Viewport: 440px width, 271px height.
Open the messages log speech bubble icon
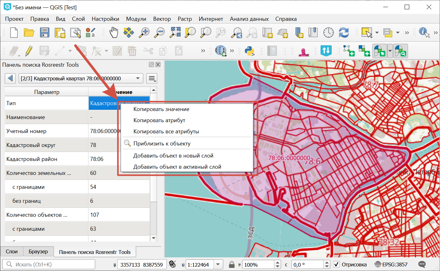point(422,264)
